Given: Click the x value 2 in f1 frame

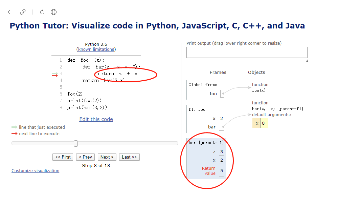Looking at the screenshot, I should click(x=222, y=119).
